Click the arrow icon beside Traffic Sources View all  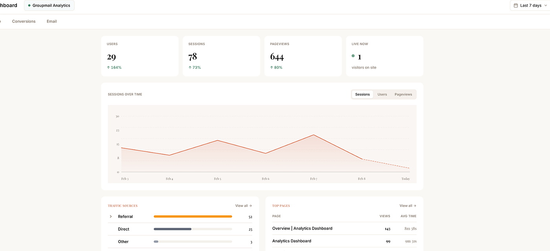pyautogui.click(x=251, y=205)
